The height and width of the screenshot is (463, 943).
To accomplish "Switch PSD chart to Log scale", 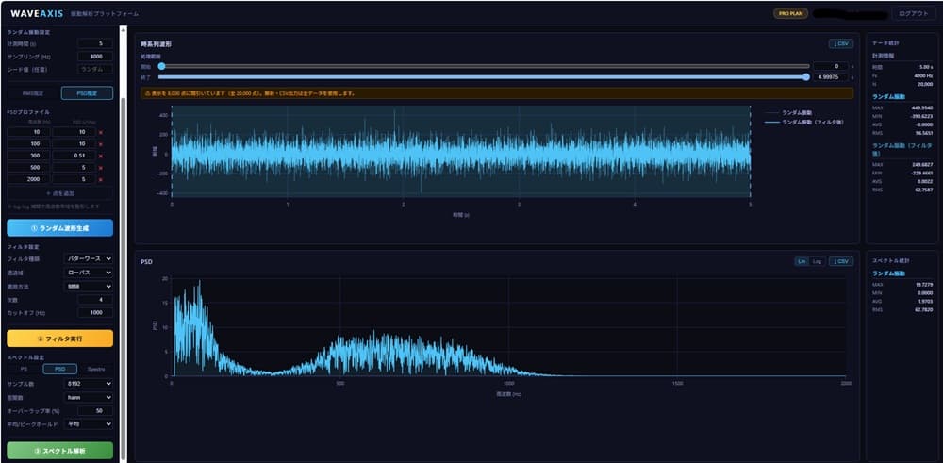I will pyautogui.click(x=816, y=261).
